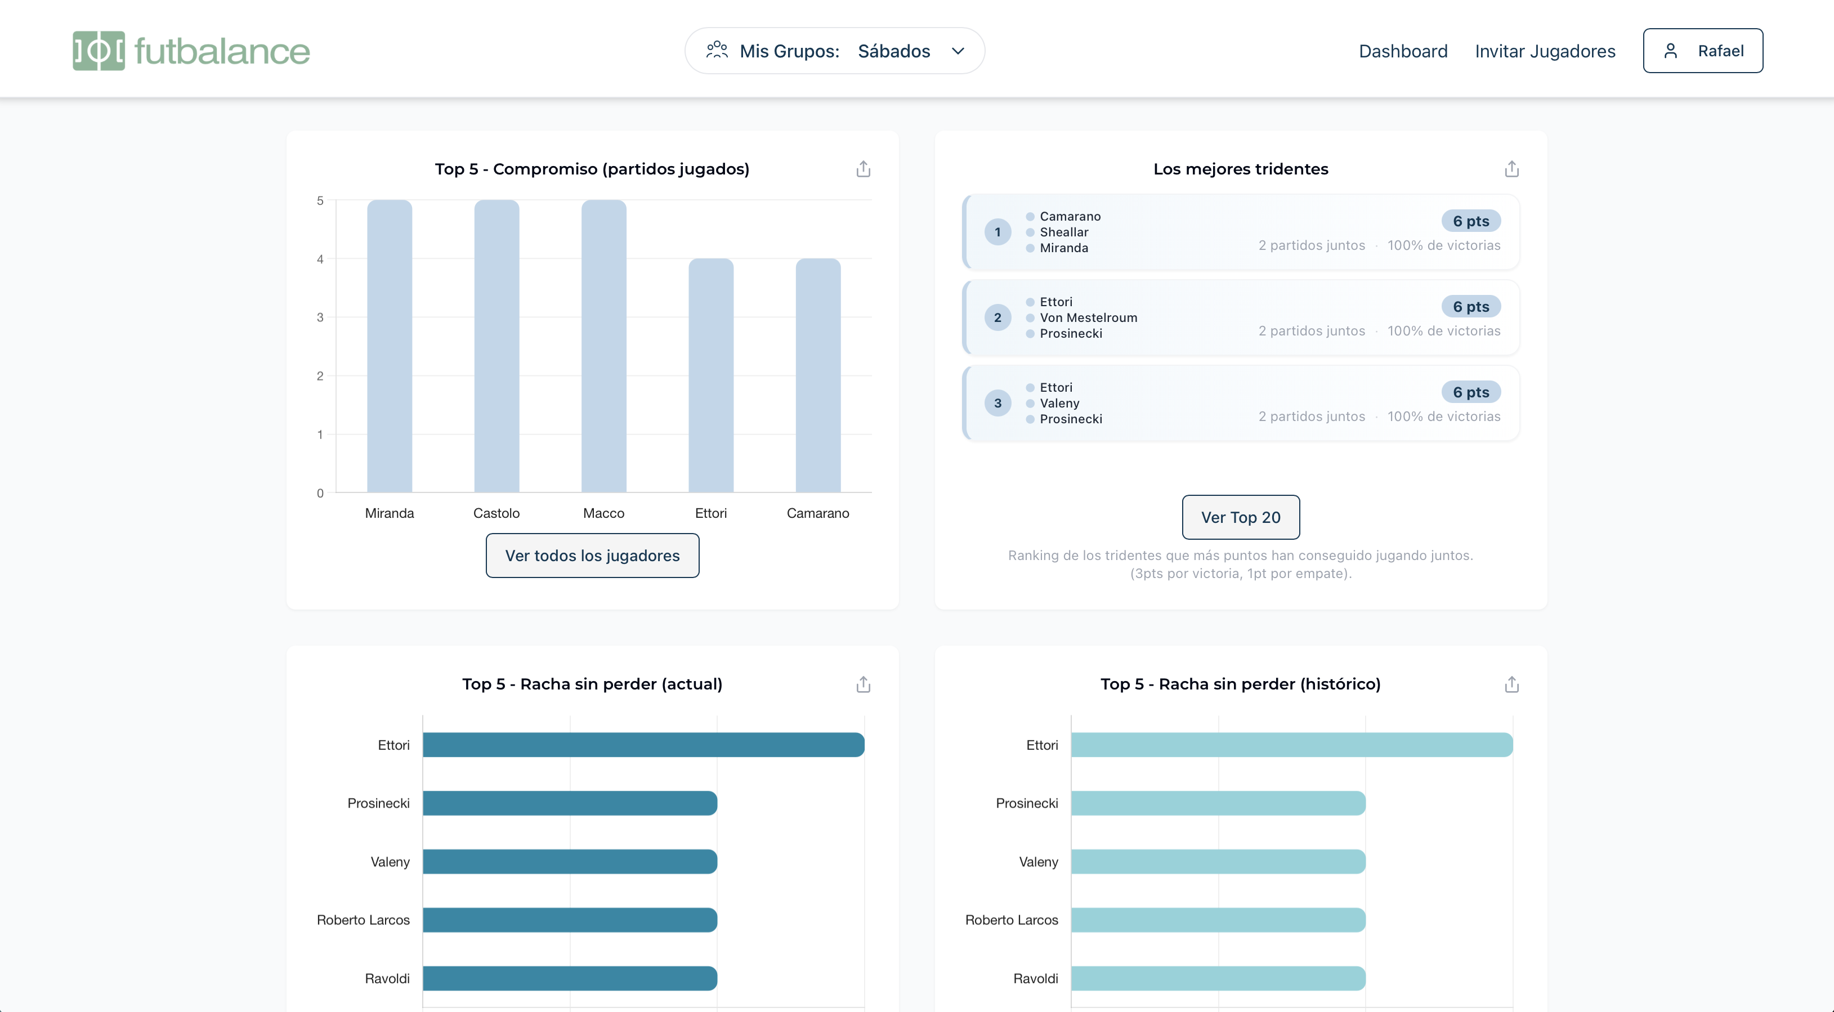Click the 6 pts badge on third trident
The image size is (1834, 1012).
pos(1470,392)
